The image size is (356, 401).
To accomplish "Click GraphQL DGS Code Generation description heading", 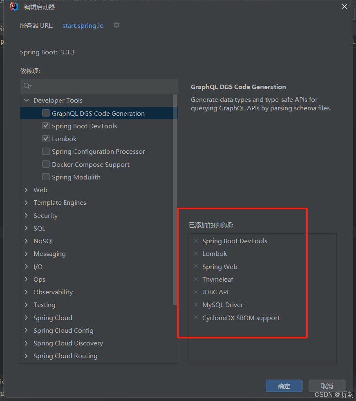I will [238, 87].
